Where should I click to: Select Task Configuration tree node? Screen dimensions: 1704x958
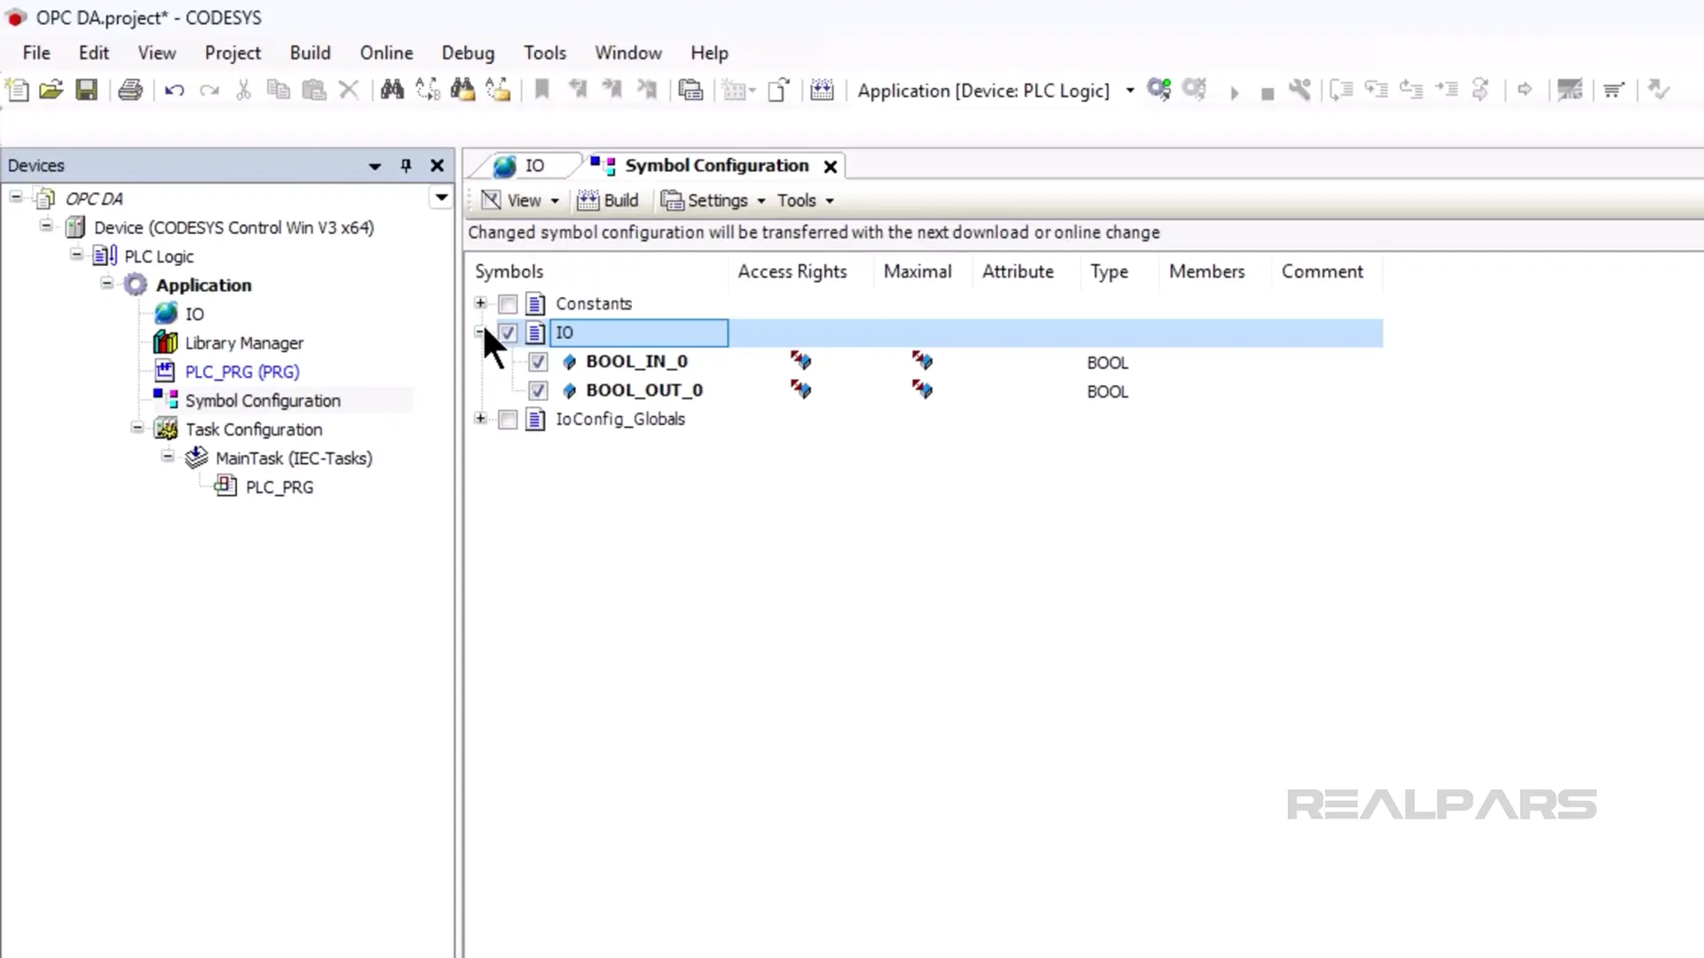[254, 429]
